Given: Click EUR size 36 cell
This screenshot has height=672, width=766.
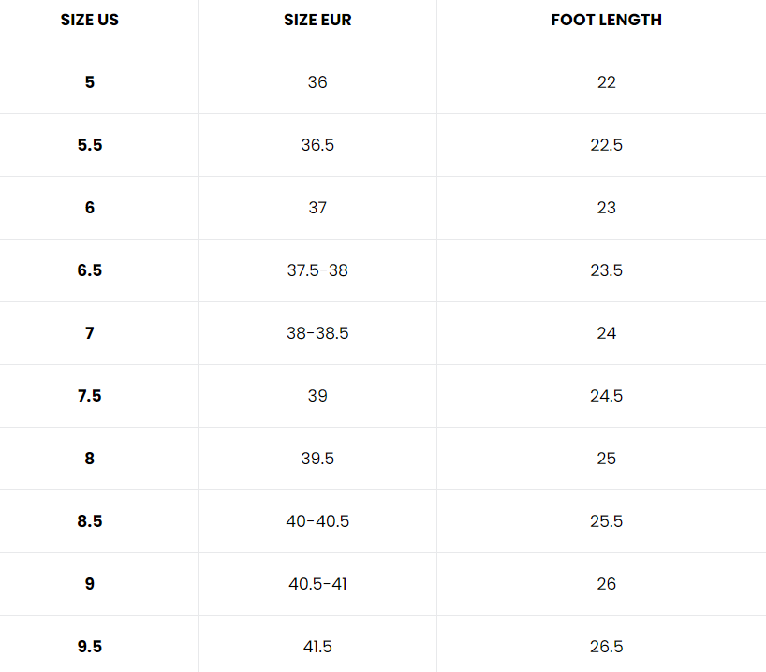Looking at the screenshot, I should point(317,82).
